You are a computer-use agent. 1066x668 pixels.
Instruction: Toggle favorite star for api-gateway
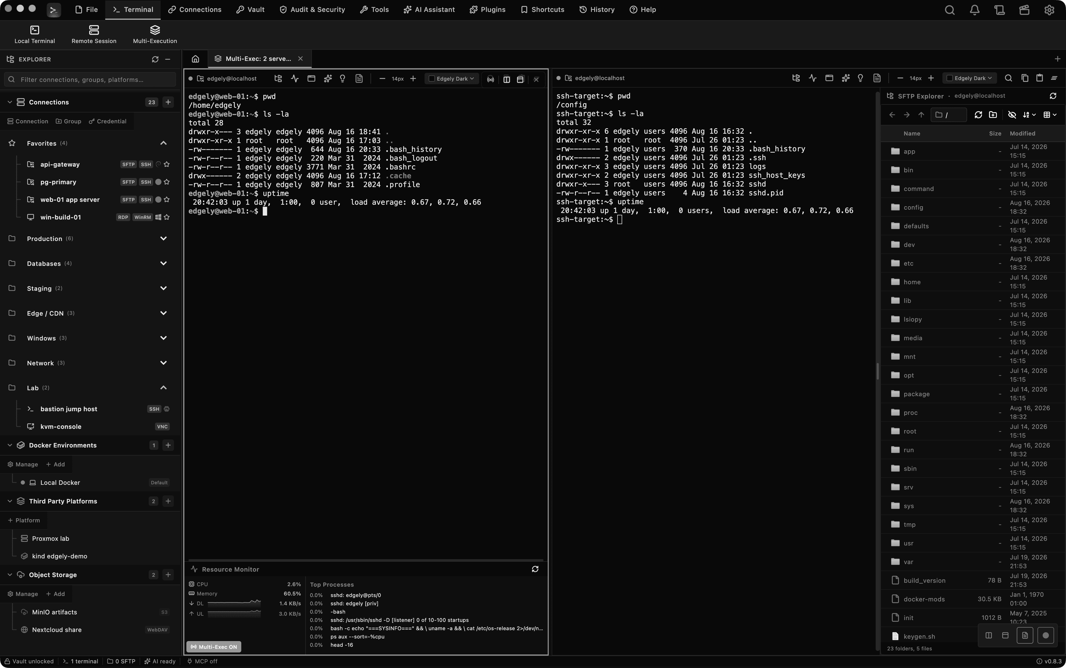point(167,164)
